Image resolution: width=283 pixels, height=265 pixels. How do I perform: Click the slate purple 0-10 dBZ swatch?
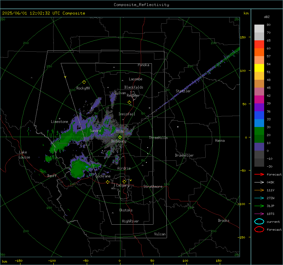pyautogui.click(x=259, y=147)
